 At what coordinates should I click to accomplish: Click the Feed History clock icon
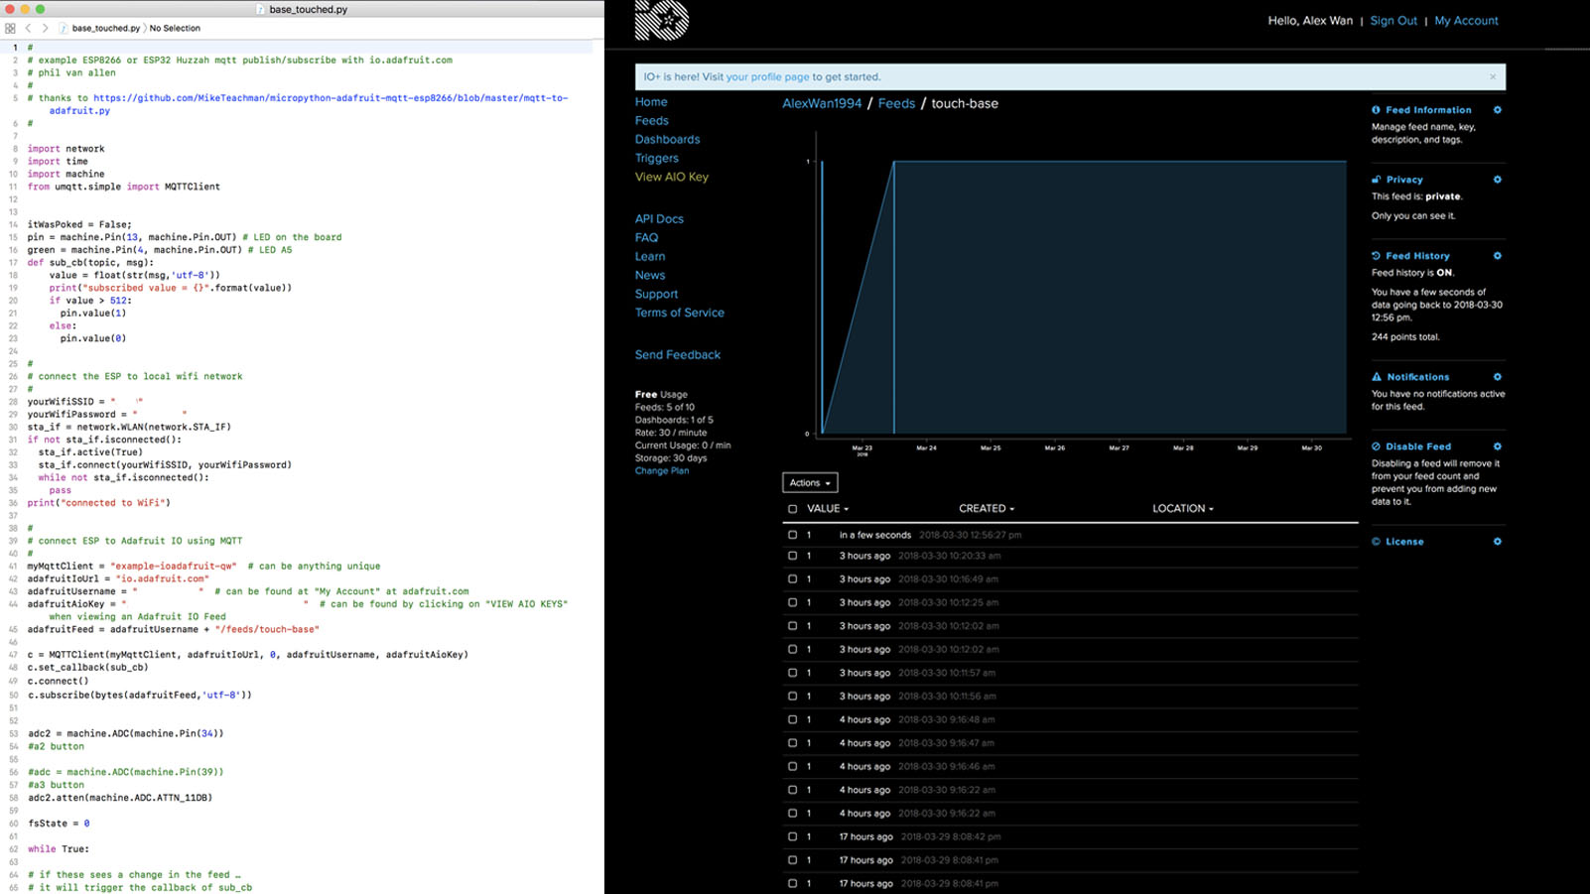[x=1376, y=256]
